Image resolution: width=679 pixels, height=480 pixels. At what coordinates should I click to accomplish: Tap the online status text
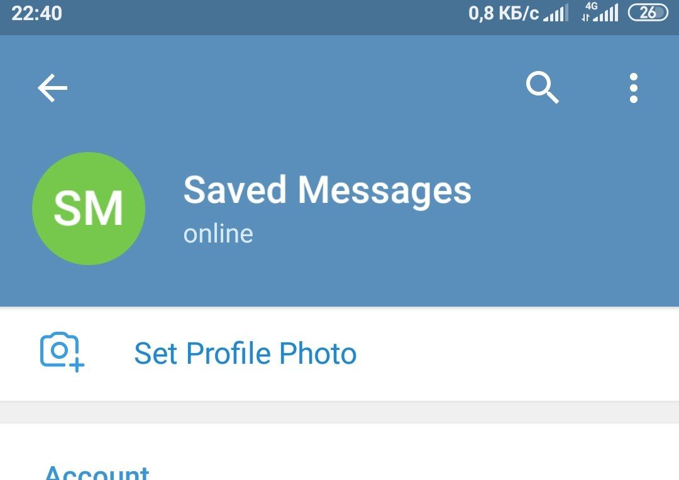[218, 234]
